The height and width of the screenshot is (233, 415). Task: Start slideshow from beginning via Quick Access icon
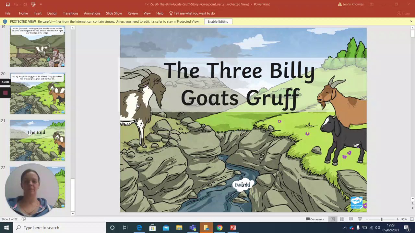click(33, 4)
